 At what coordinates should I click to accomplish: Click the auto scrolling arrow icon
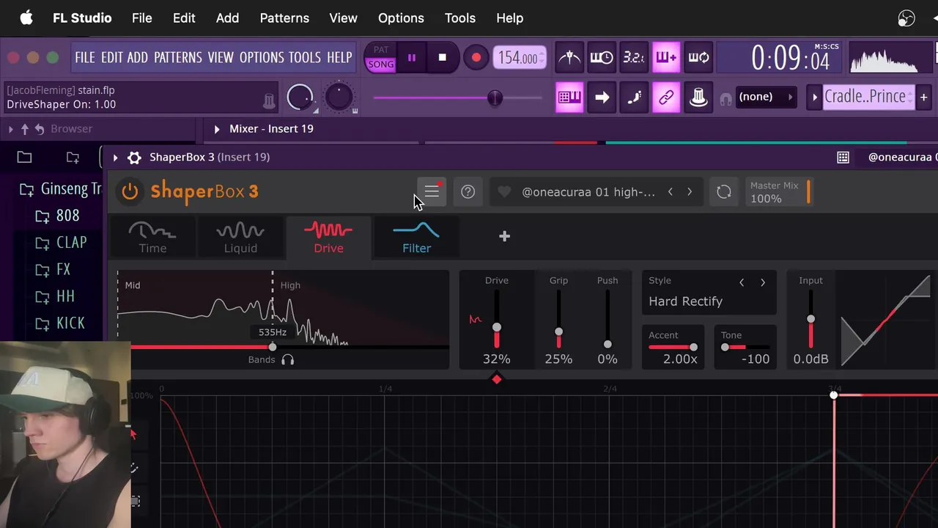pyautogui.click(x=602, y=97)
